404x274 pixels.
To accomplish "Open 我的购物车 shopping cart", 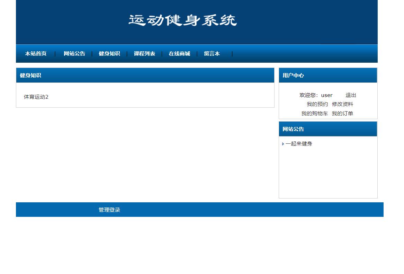I will tap(314, 113).
